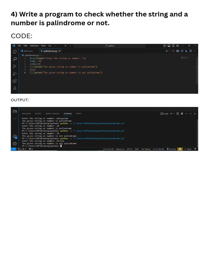This screenshot has width=209, height=278.
Task: Expand the hidden menus ellipsis in menu bar
Action: click(56, 46)
